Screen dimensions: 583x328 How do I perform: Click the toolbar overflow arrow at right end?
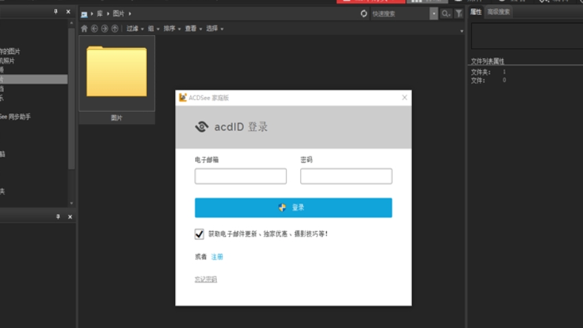point(461,31)
